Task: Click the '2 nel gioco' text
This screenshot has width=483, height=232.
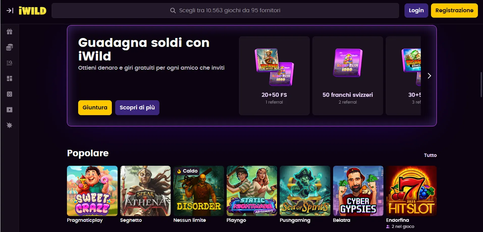Action: point(403,227)
